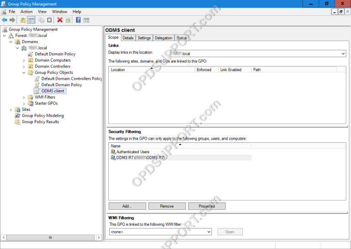Image resolution: width=351 pixels, height=249 pixels.
Task: Delete using the red X toolbar icon
Action: (60, 20)
